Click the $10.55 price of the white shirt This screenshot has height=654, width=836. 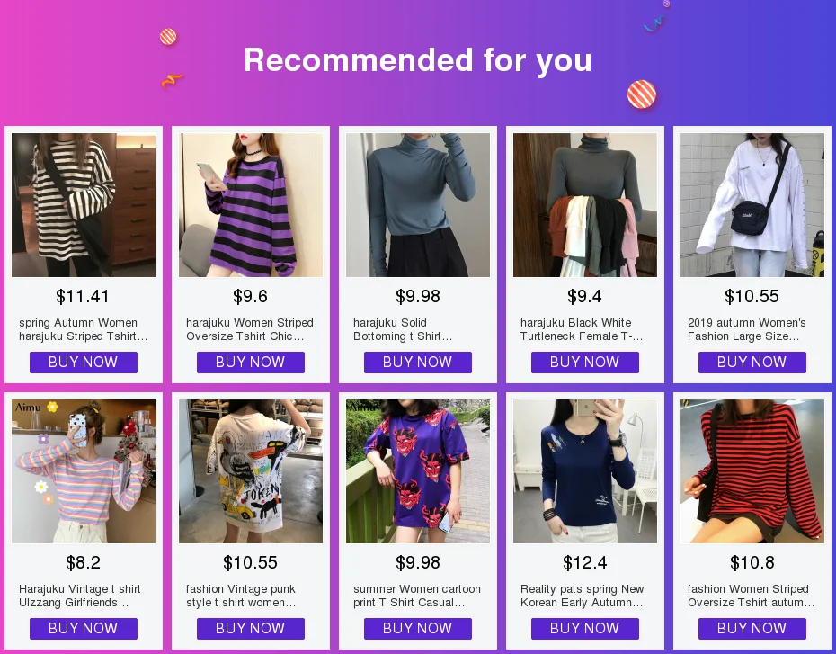click(x=752, y=296)
